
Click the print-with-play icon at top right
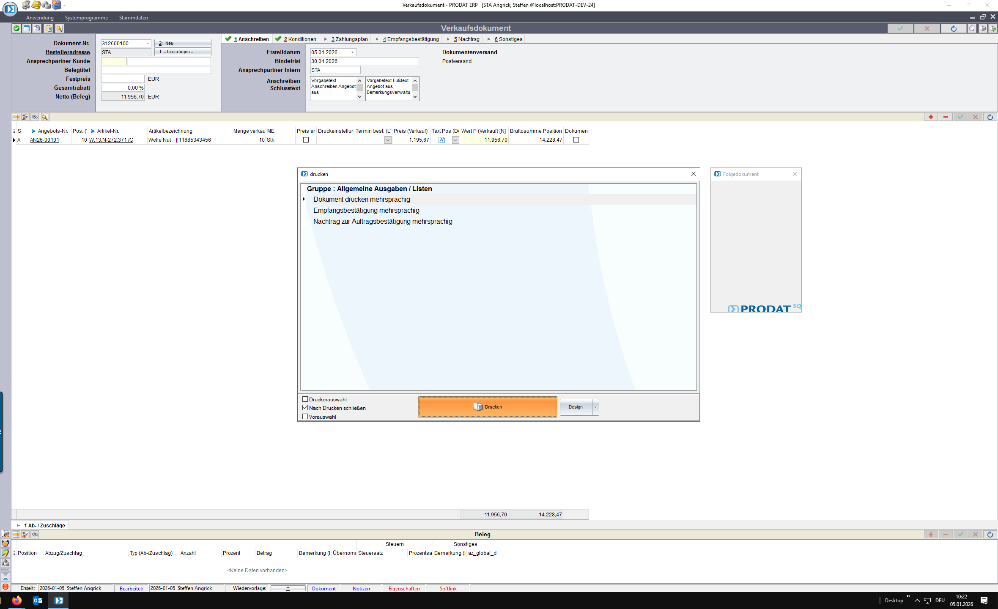tap(993, 28)
